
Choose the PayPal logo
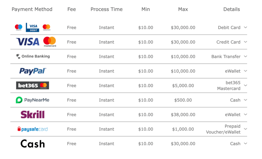(x=32, y=71)
